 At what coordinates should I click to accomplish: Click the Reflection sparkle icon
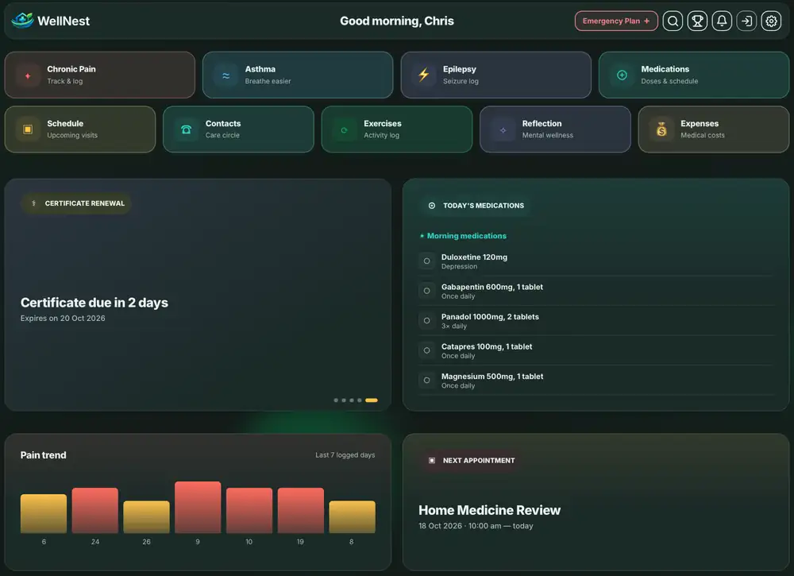point(503,130)
